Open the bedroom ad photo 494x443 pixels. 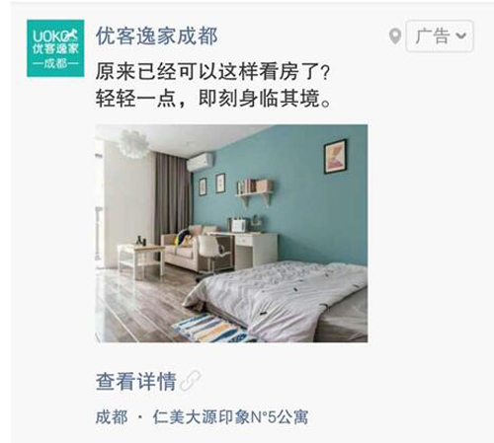pyautogui.click(x=231, y=233)
